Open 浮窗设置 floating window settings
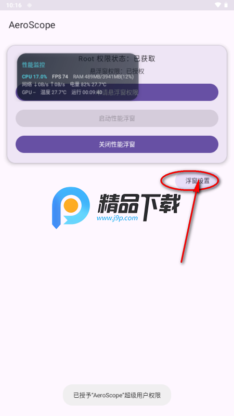Image resolution: width=234 pixels, height=416 pixels. coord(197,181)
